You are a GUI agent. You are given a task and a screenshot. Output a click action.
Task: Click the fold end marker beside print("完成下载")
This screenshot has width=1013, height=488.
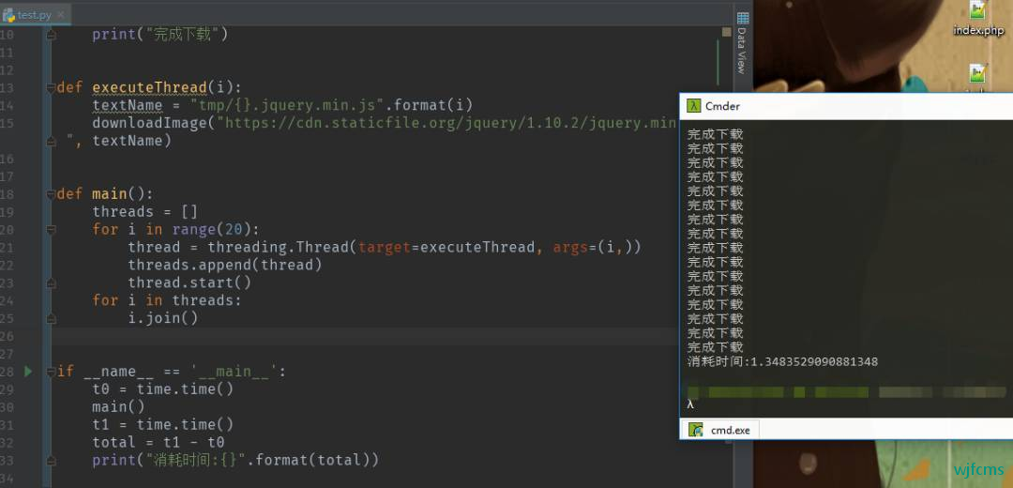coord(51,35)
